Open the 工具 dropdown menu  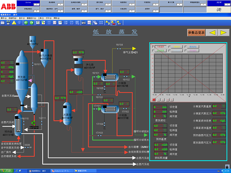(40, 18)
